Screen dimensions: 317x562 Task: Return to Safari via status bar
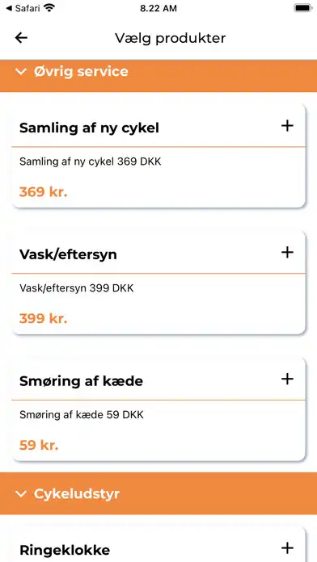point(23,8)
